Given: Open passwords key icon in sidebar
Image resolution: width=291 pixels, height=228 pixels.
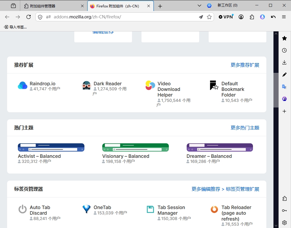Looking at the screenshot, I should pyautogui.click(x=284, y=211).
